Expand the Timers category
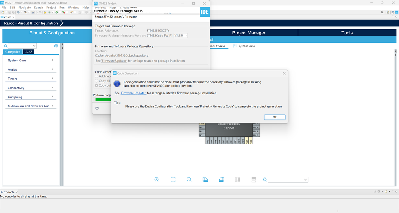 (x=30, y=79)
